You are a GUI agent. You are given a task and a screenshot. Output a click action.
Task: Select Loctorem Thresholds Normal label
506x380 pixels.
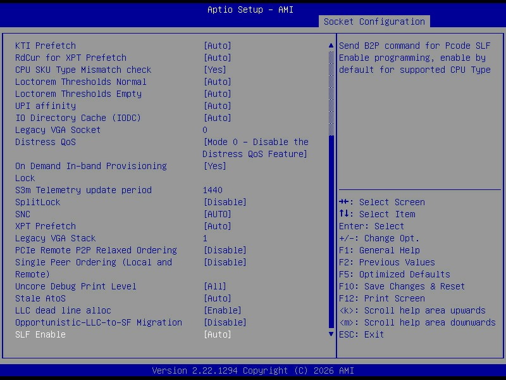(x=81, y=82)
